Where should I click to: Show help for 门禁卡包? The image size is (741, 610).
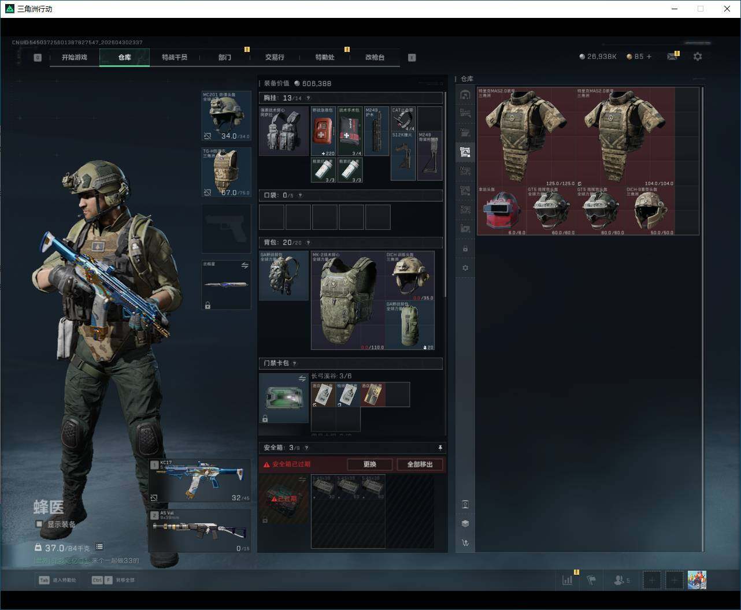294,363
